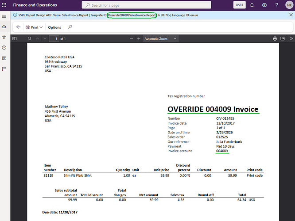Open the Automatic Zoom dropdown
Image resolution: width=295 pixels, height=221 pixels.
click(160, 39)
